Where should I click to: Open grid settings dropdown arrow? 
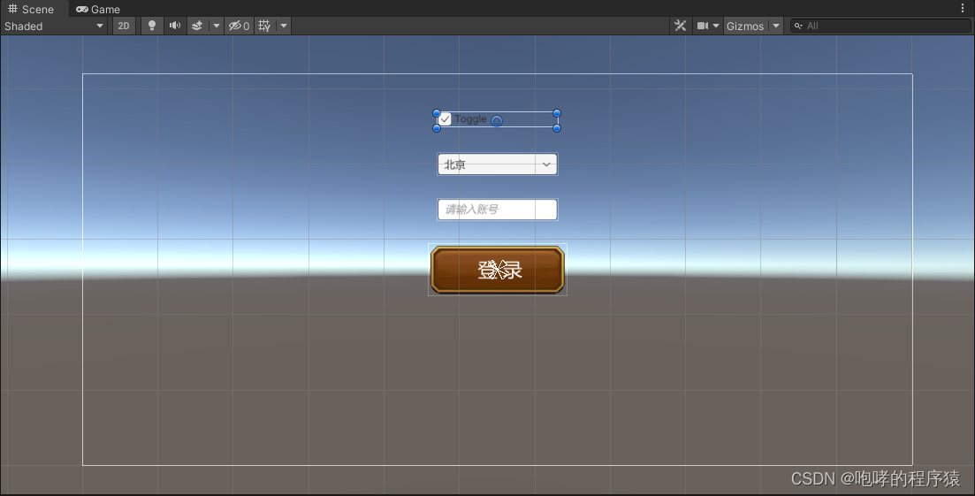click(284, 26)
